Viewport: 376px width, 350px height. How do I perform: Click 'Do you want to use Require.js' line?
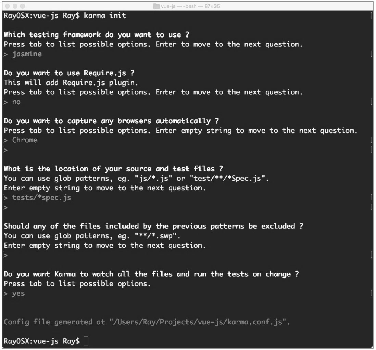(69, 73)
